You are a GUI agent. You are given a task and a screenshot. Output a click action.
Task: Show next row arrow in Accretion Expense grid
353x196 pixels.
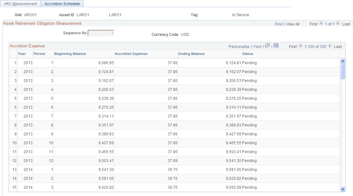coord(330,45)
